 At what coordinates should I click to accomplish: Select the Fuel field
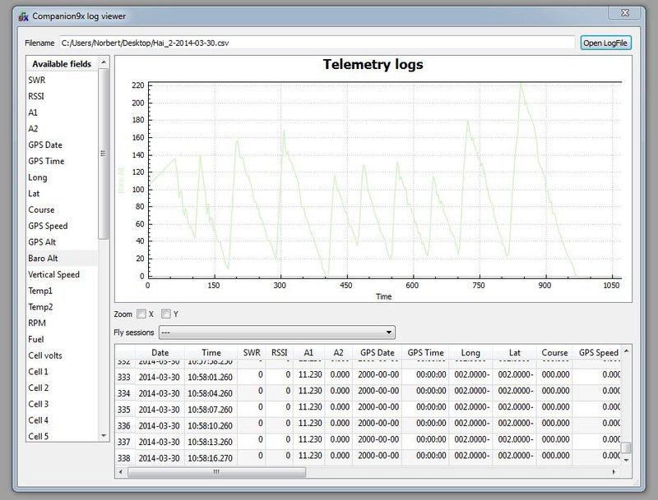pyautogui.click(x=62, y=339)
